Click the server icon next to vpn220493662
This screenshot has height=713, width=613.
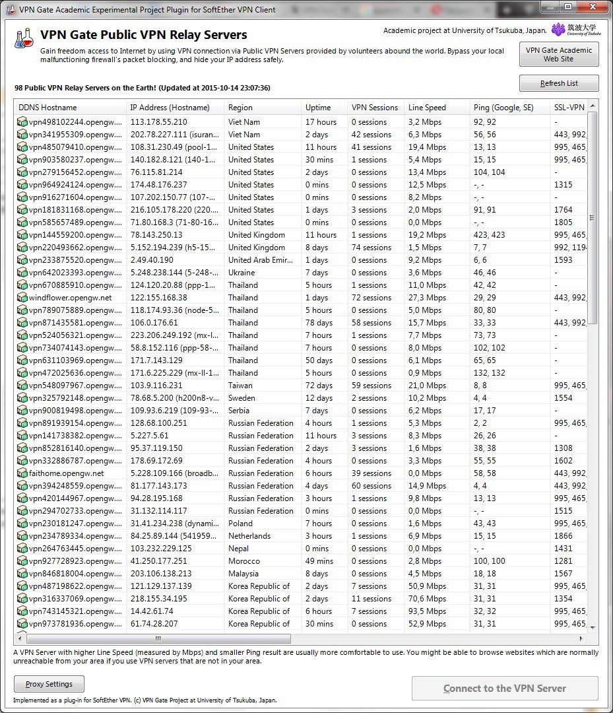(x=22, y=248)
